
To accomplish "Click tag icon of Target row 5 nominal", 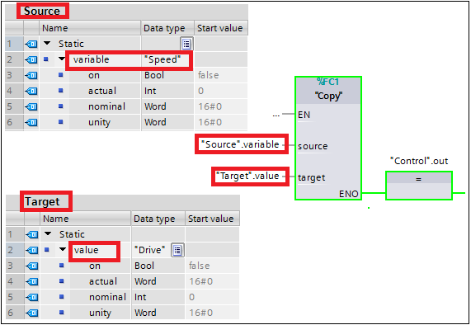I will pos(32,297).
